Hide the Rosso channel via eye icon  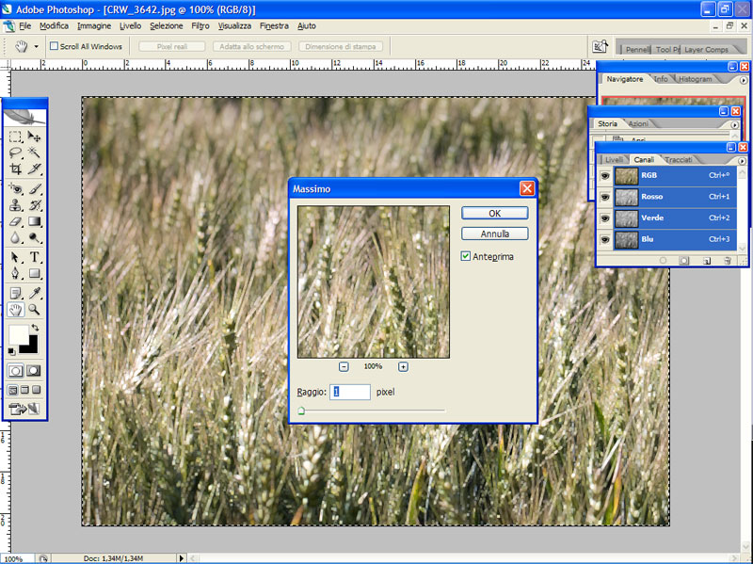604,197
